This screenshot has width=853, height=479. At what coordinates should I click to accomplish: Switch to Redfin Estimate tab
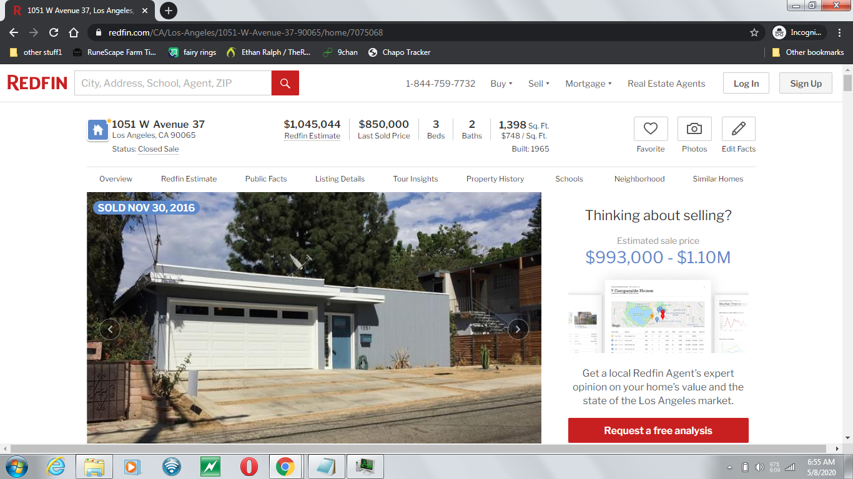(189, 179)
